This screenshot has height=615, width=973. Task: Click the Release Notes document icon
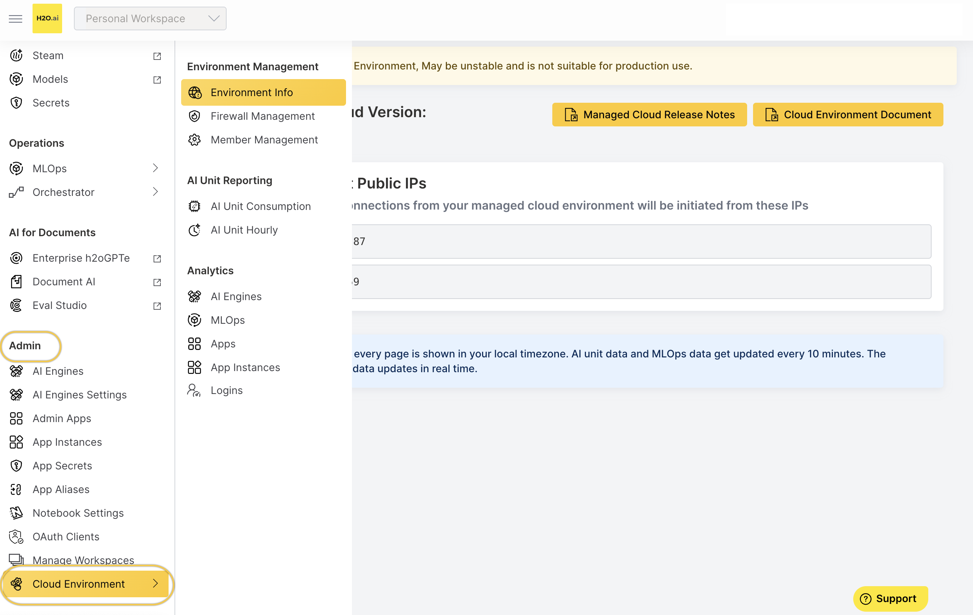pos(571,115)
